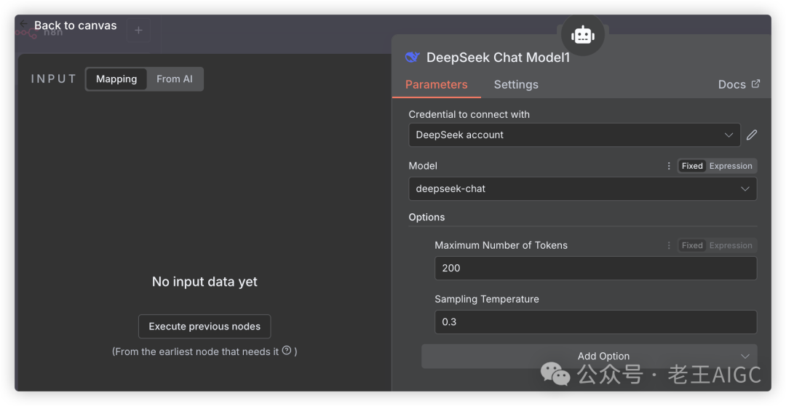Open Model parameter three-dot menu
The height and width of the screenshot is (406, 786).
[x=669, y=166]
